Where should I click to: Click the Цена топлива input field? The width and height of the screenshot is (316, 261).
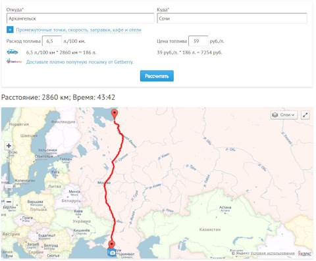click(198, 41)
